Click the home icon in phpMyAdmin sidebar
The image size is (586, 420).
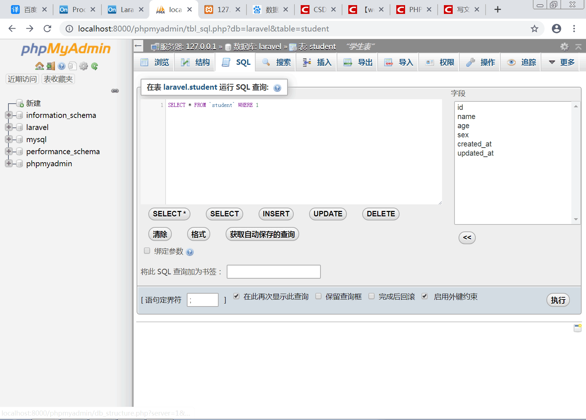pyautogui.click(x=39, y=66)
